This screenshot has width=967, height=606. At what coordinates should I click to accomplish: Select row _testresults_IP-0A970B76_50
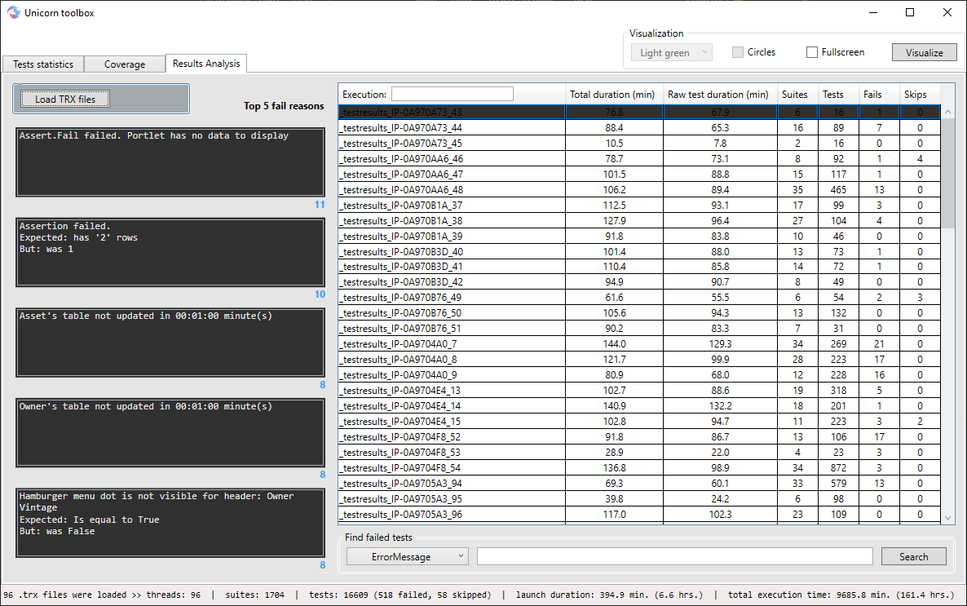(x=639, y=313)
